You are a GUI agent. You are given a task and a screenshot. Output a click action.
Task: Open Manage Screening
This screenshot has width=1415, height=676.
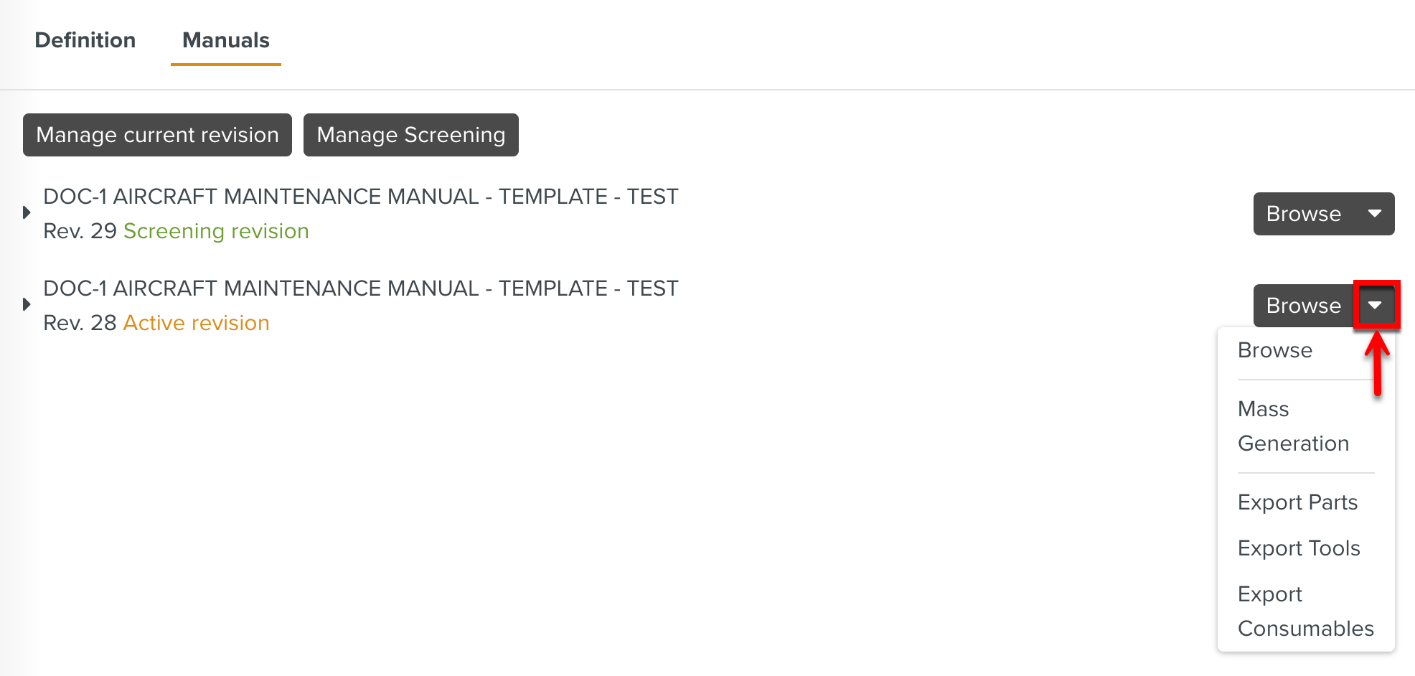click(x=410, y=135)
